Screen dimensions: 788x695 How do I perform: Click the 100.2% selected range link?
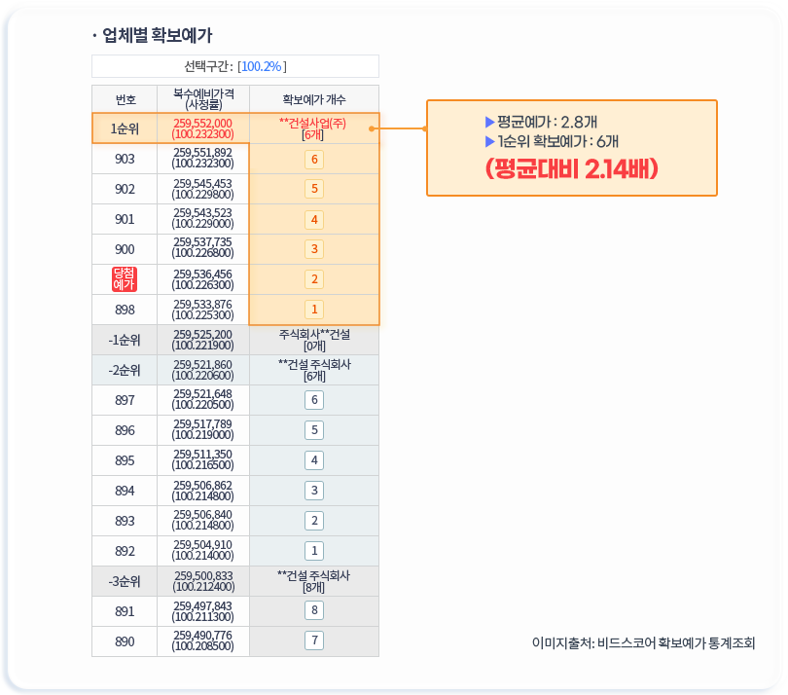[x=262, y=66]
